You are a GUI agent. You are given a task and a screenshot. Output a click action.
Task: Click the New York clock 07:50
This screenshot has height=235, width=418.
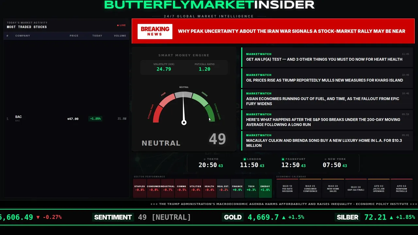332,165
